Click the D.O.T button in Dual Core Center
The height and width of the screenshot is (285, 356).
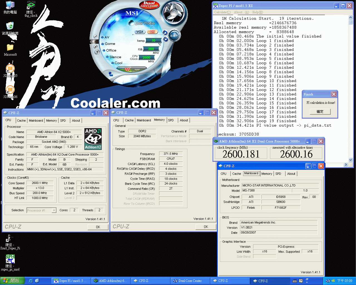point(174,36)
